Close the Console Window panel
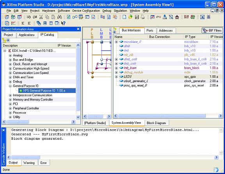 [x=4, y=130]
